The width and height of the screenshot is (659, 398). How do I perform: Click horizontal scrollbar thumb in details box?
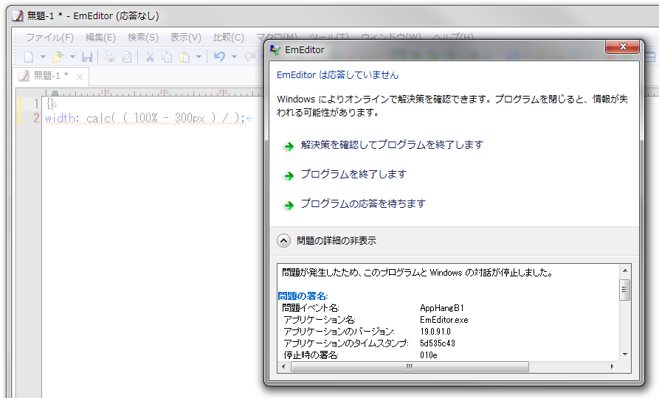[410, 366]
